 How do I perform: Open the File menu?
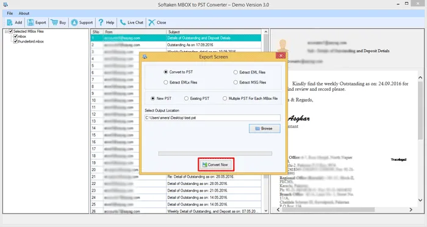pos(10,13)
